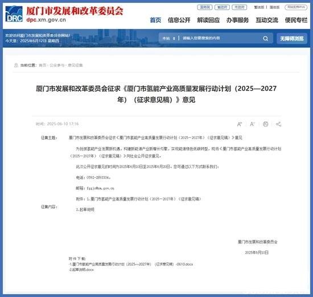Click the DRC logo icon
Screen dimensions: 313x297
14,14
